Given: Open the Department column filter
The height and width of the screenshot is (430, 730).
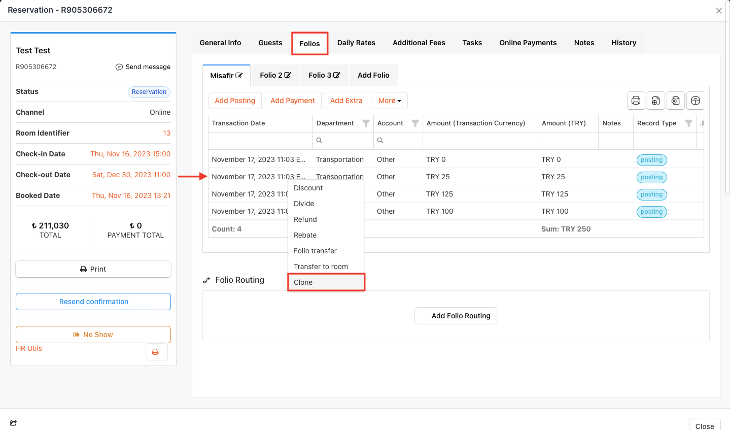Looking at the screenshot, I should coord(366,123).
